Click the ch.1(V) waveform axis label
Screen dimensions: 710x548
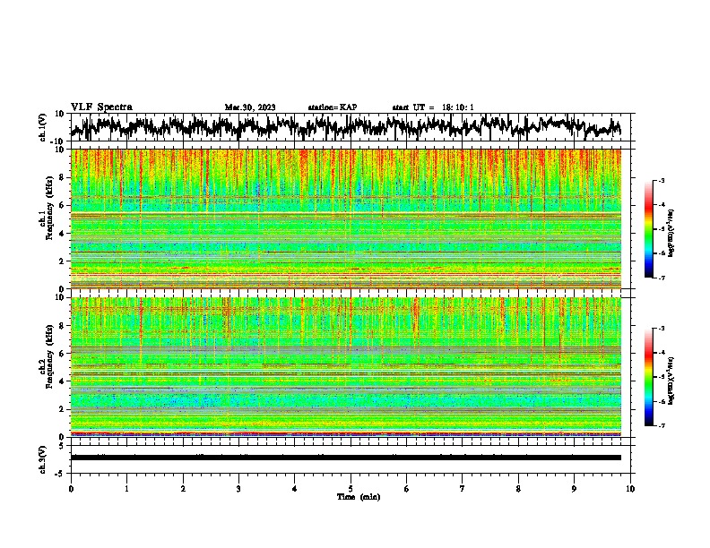(x=43, y=127)
